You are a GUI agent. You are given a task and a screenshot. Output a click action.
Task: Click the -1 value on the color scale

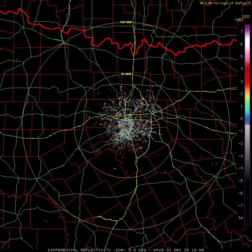[241, 131]
